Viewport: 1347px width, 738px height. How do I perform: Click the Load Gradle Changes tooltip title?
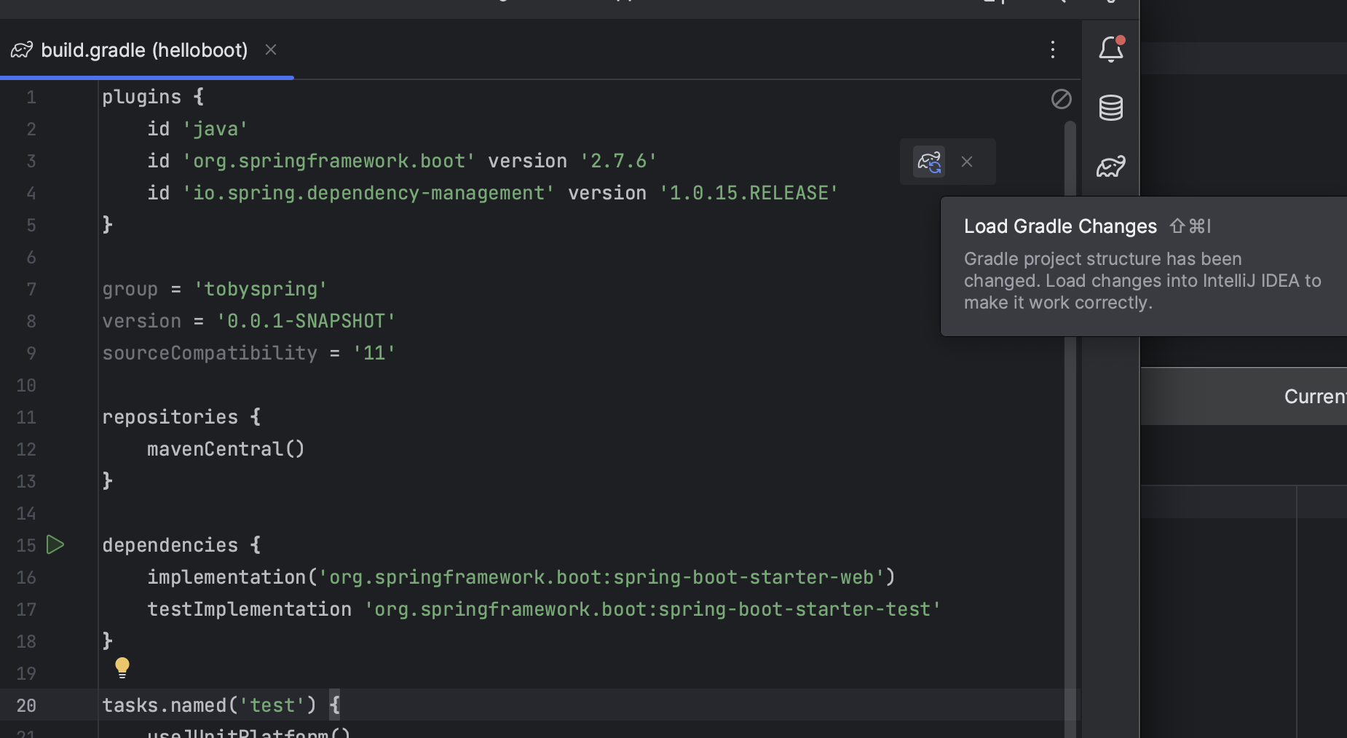click(x=1060, y=226)
